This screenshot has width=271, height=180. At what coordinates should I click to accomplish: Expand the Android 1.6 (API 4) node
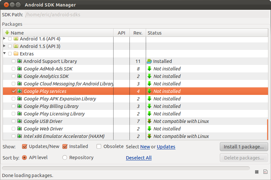[5, 39]
